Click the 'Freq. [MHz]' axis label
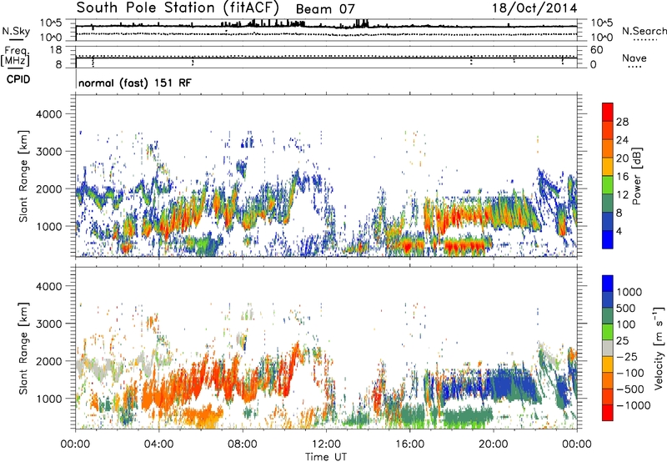Image resolution: width=667 pixels, height=462 pixels. 15,56
